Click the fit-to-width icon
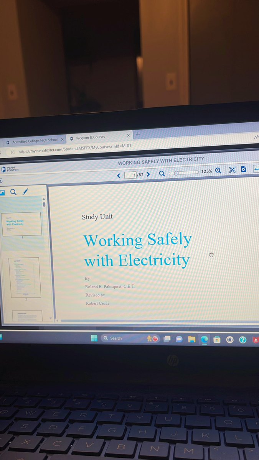The width and height of the screenshot is (259, 460). 256,169
